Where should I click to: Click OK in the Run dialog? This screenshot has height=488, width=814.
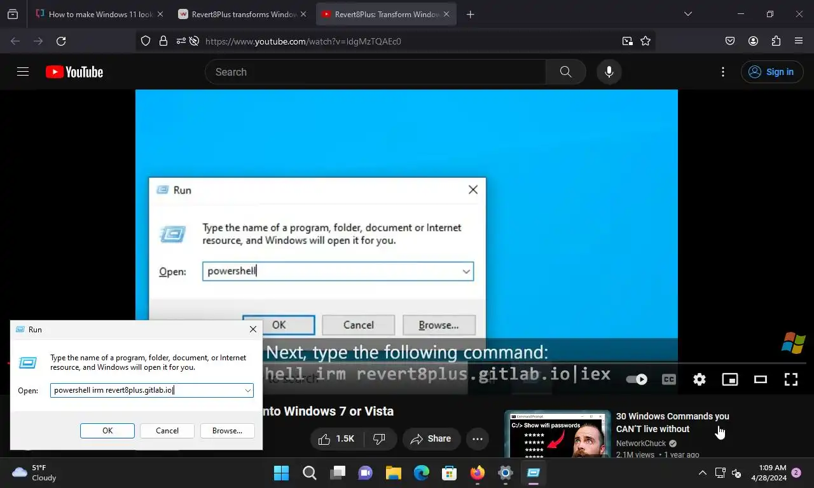point(107,431)
